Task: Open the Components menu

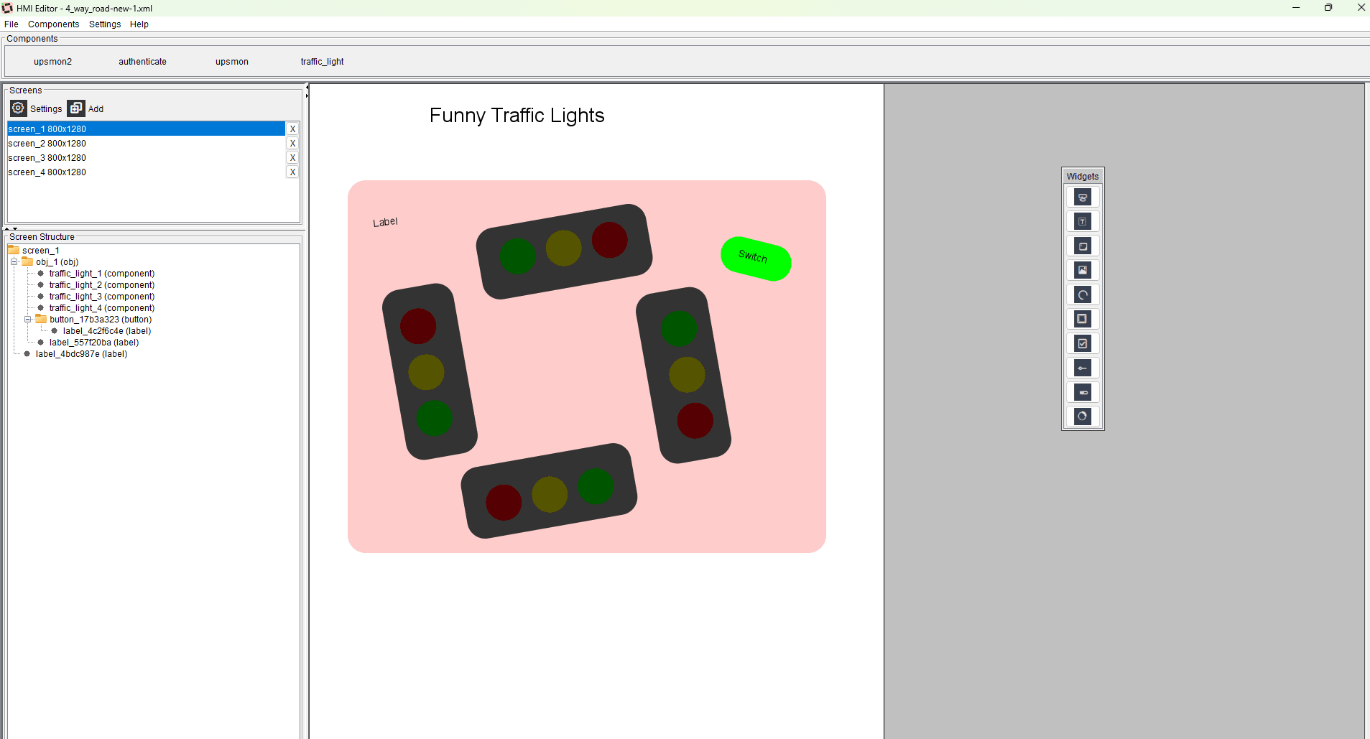Action: tap(53, 24)
